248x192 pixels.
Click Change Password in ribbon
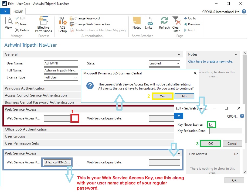[87, 18]
